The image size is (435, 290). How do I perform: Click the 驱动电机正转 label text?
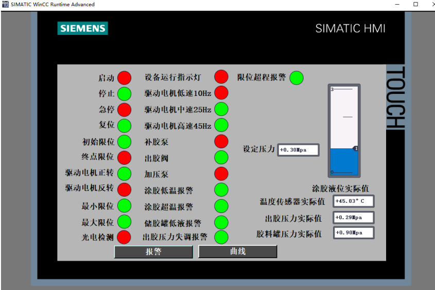coord(90,172)
